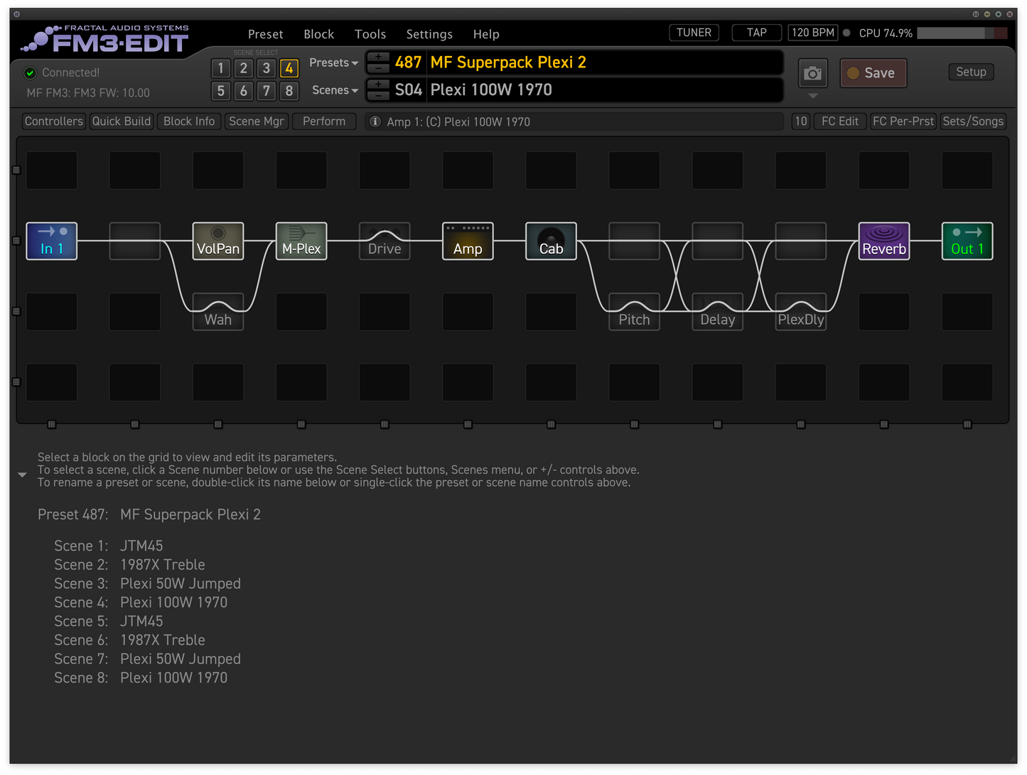This screenshot has height=775, width=1027.
Task: Enable the bypassed Drive block
Action: (x=384, y=241)
